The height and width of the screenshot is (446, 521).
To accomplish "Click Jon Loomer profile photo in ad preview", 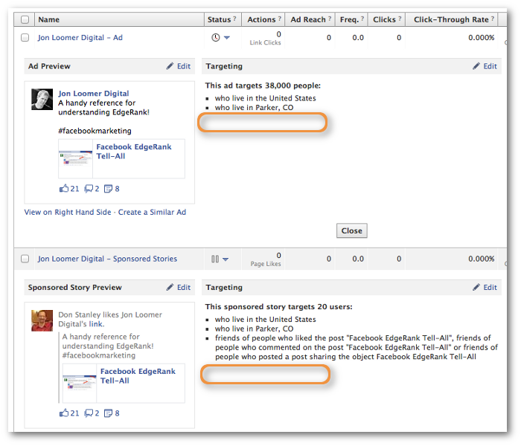I will point(42,99).
